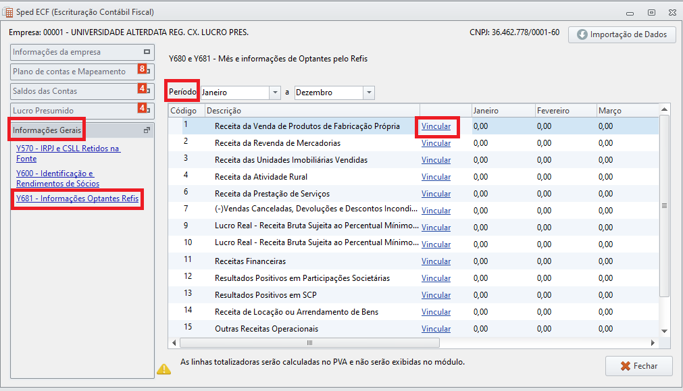Click Vincular for Receitas Financeiras
Image resolution: width=683 pixels, height=391 pixels.
coord(436,261)
